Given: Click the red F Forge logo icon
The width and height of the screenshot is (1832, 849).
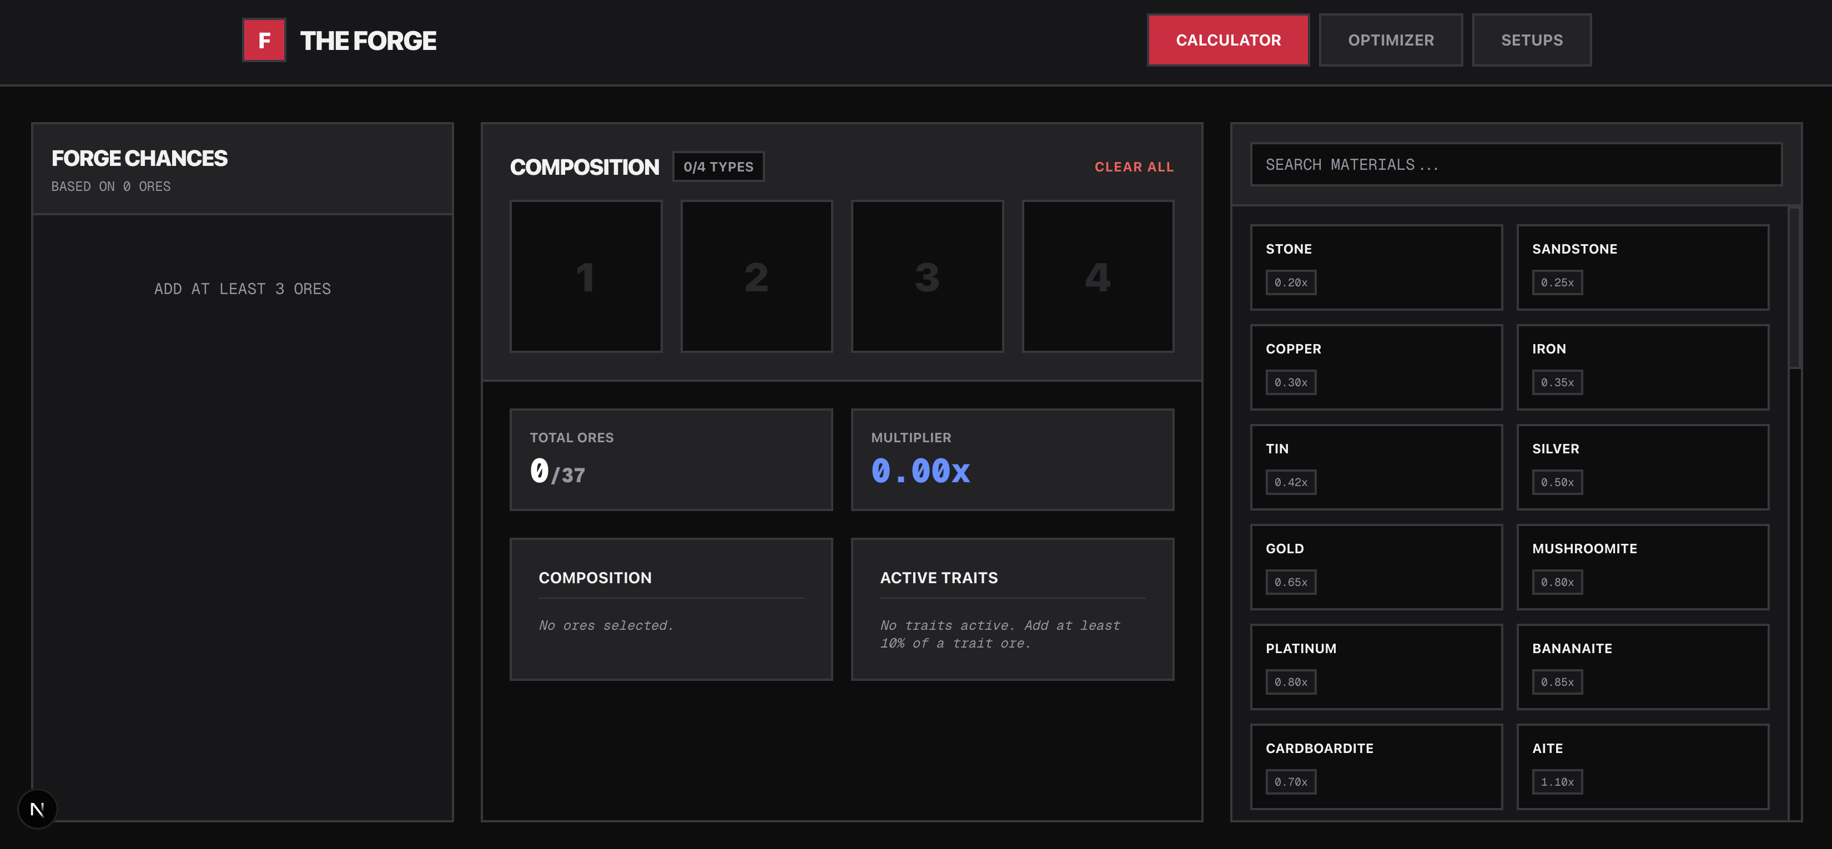Looking at the screenshot, I should coord(264,40).
